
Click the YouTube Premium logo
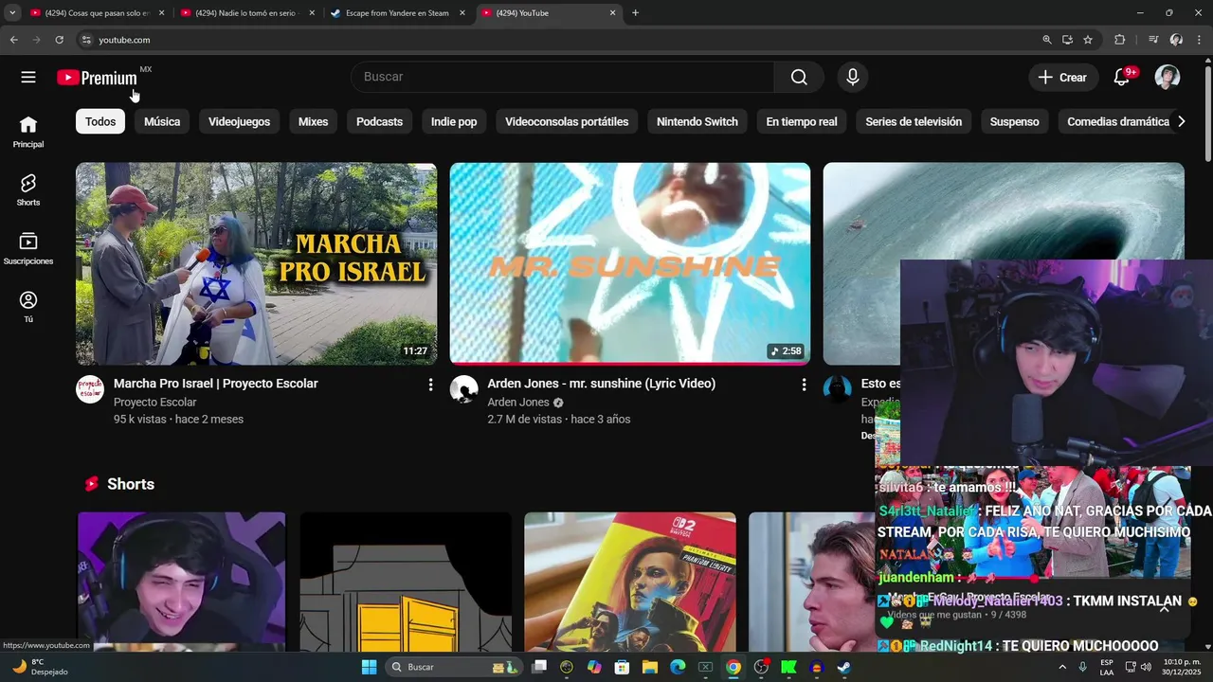pyautogui.click(x=97, y=78)
